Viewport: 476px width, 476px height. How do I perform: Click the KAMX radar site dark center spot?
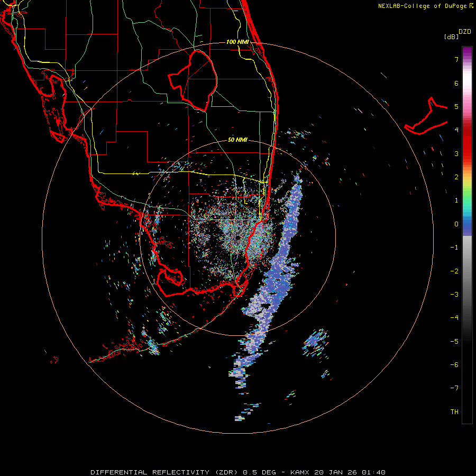coord(237,237)
